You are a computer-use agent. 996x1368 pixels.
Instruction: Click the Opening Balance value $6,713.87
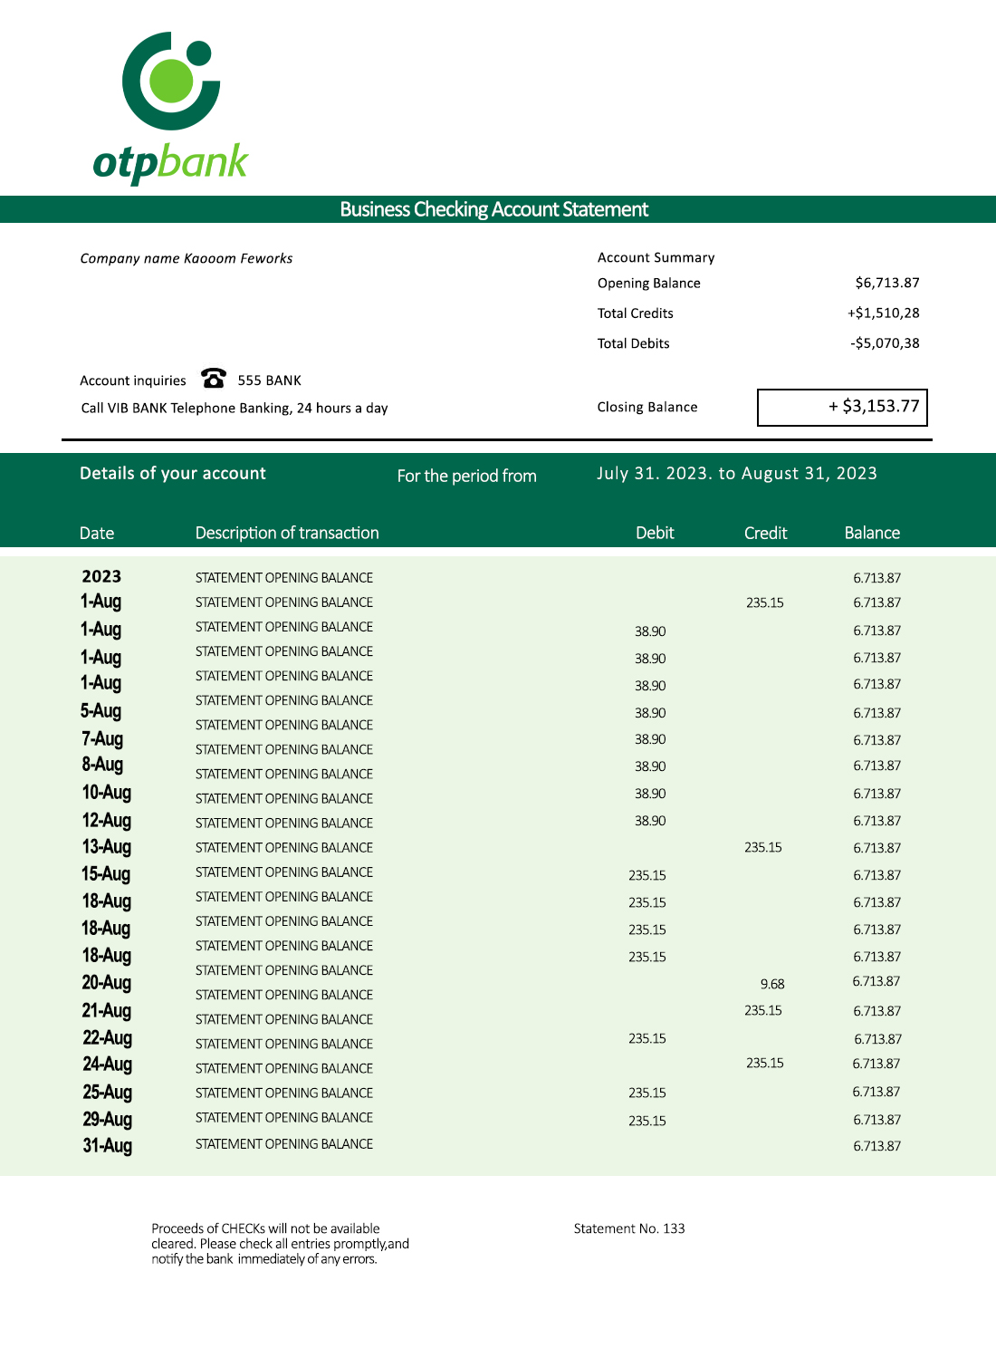click(886, 283)
